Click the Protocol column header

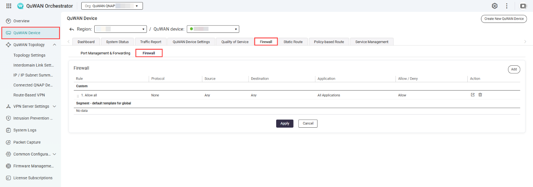point(158,79)
